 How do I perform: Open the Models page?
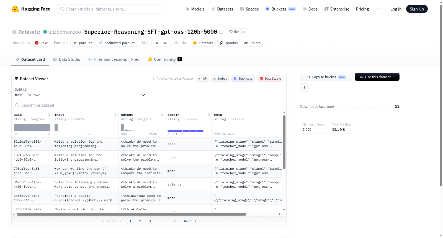[x=195, y=9]
